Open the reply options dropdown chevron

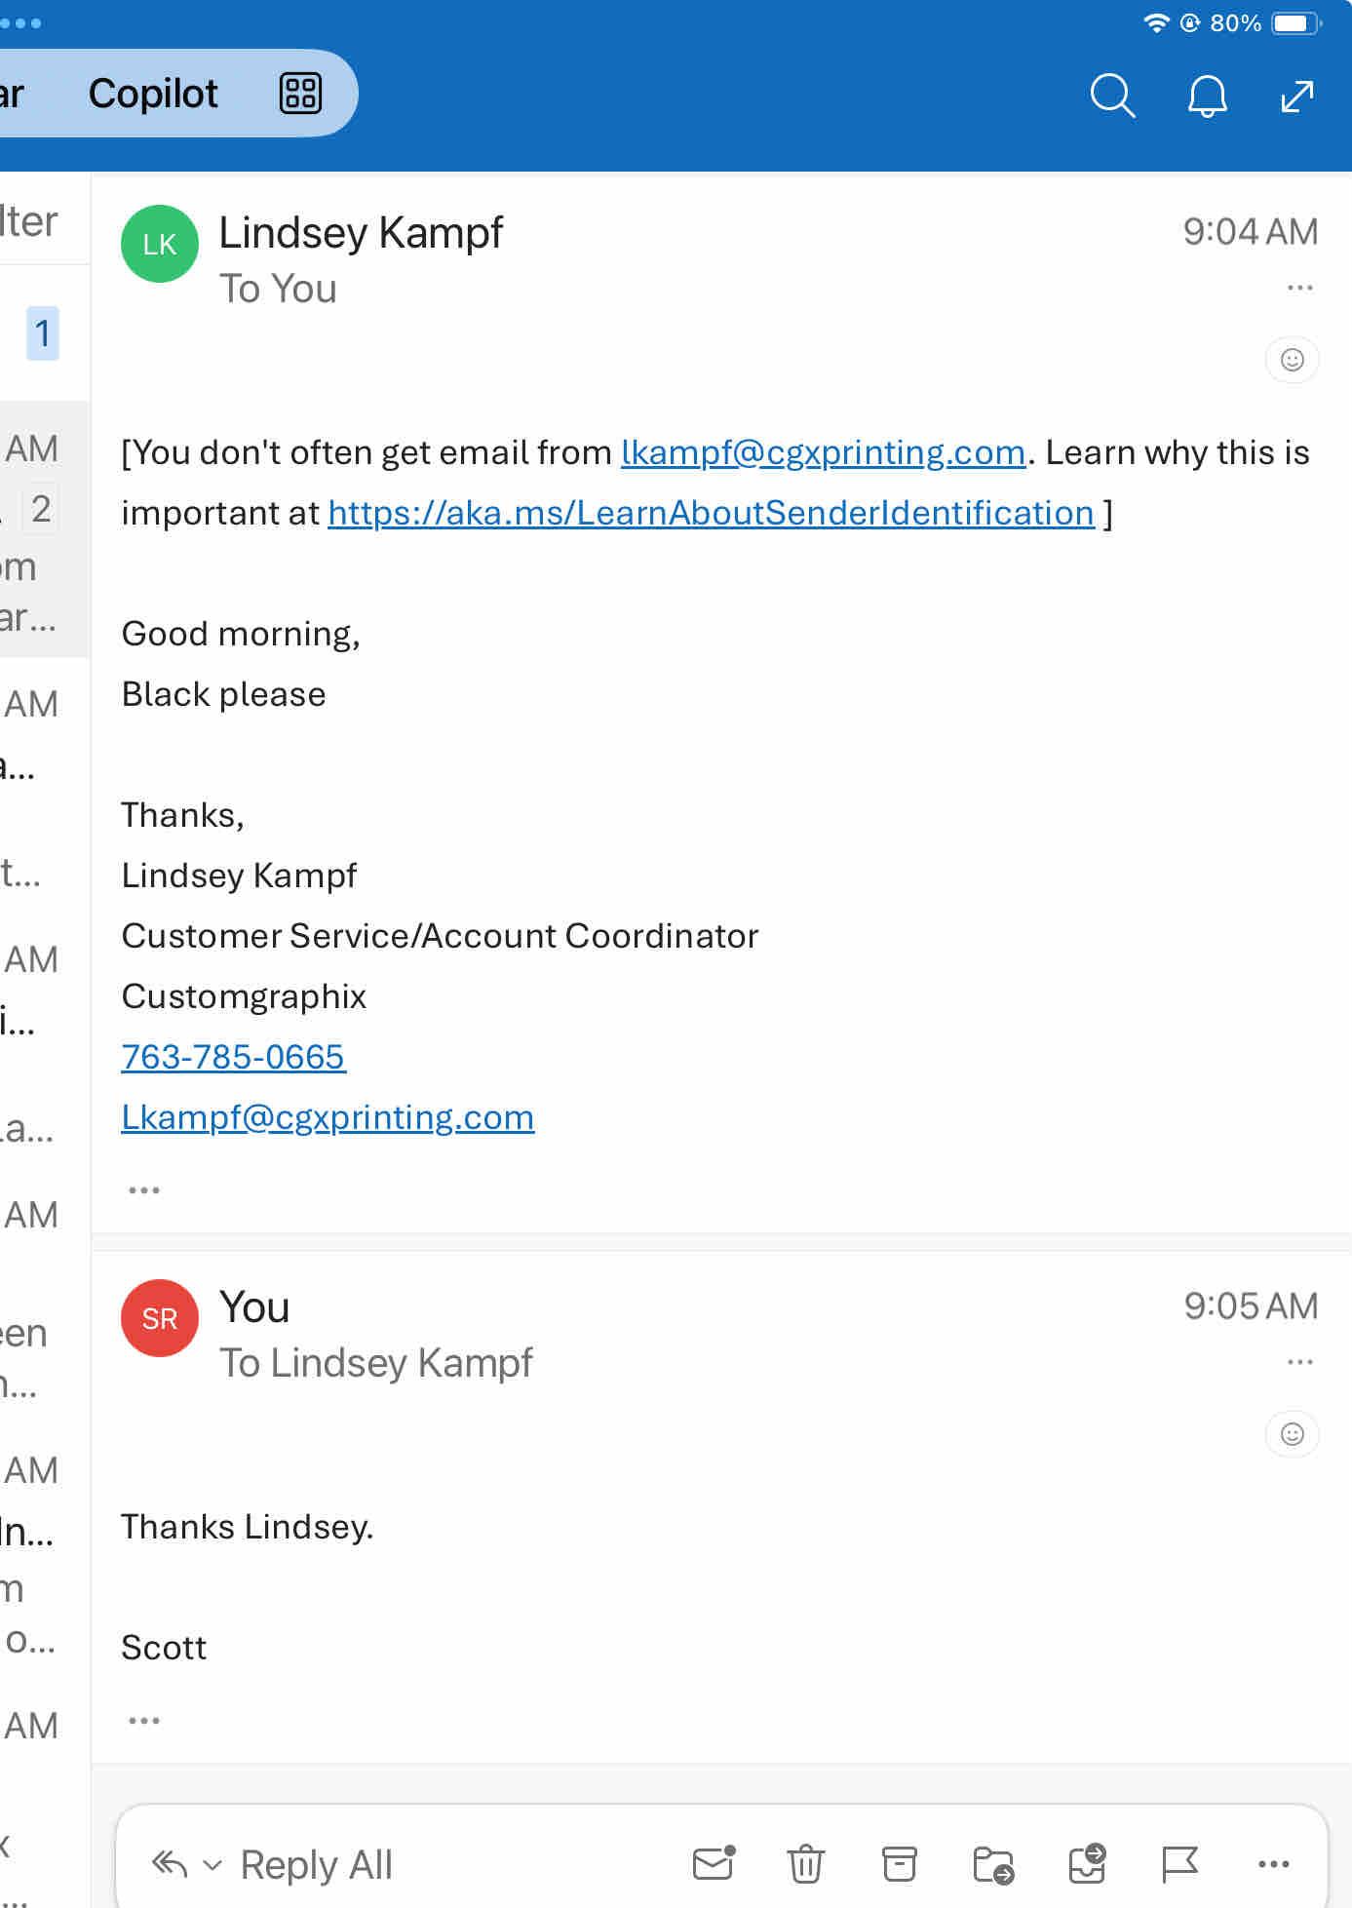click(212, 1865)
